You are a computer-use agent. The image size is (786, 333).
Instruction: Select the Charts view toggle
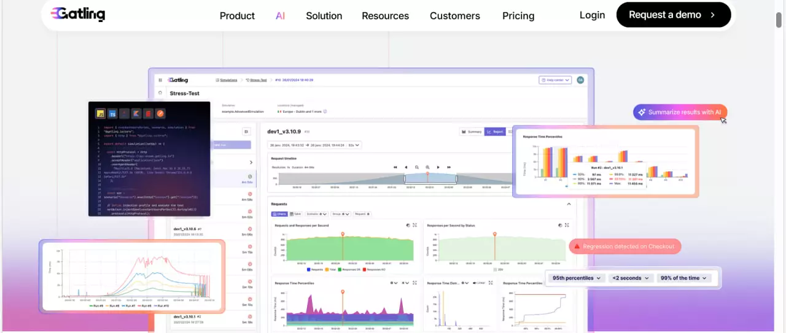pos(279,214)
